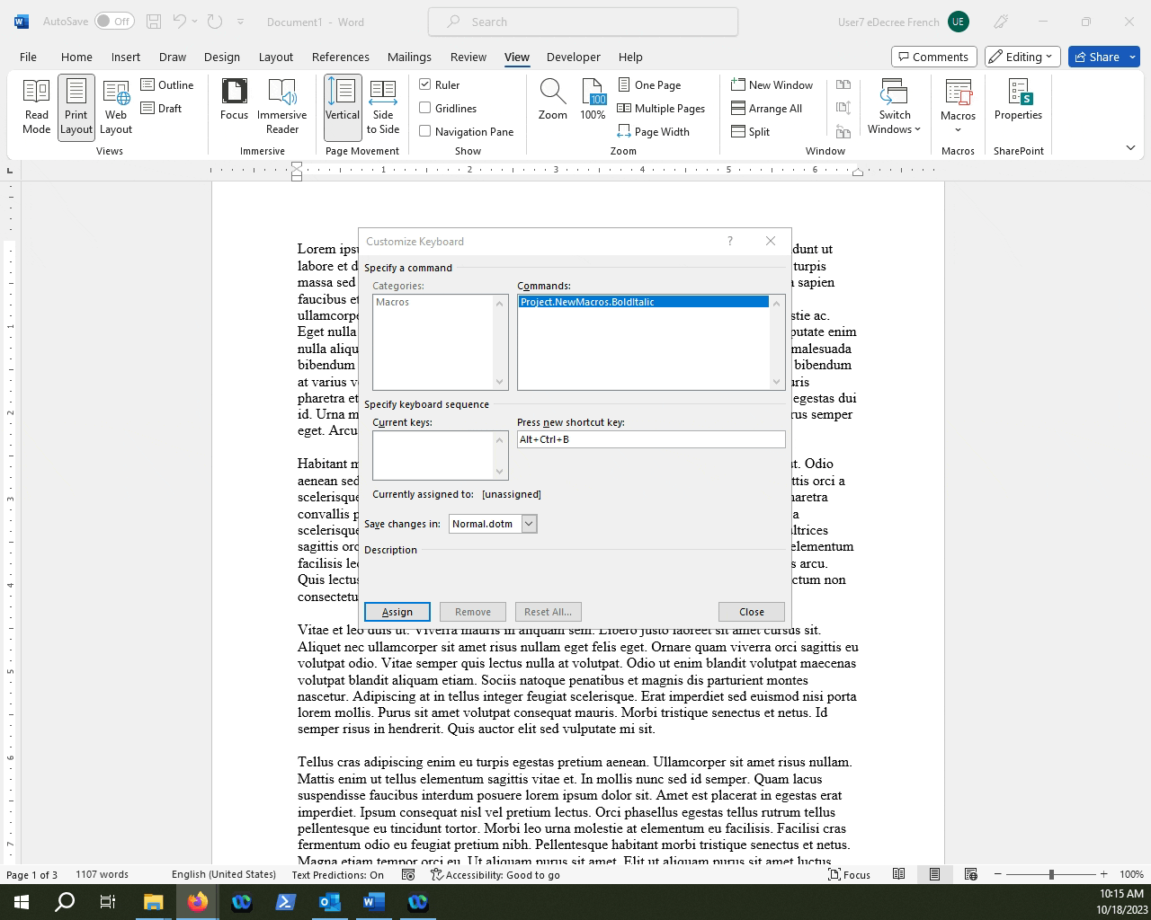Open Windows PowerShell from taskbar
The height and width of the screenshot is (920, 1151).
(286, 901)
